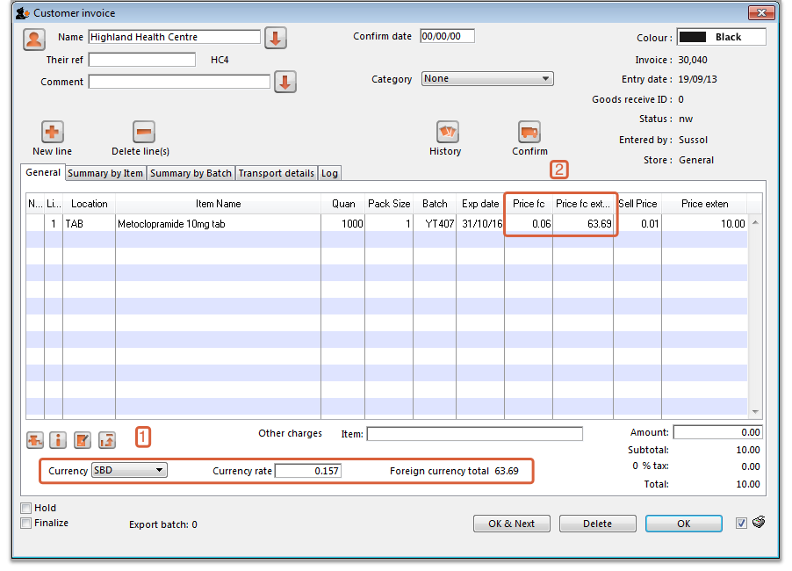
Task: Click the info icon below the item table
Action: (59, 440)
